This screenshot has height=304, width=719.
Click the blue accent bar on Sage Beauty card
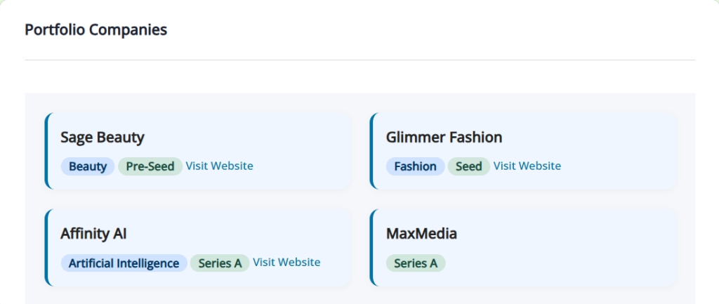pos(46,151)
